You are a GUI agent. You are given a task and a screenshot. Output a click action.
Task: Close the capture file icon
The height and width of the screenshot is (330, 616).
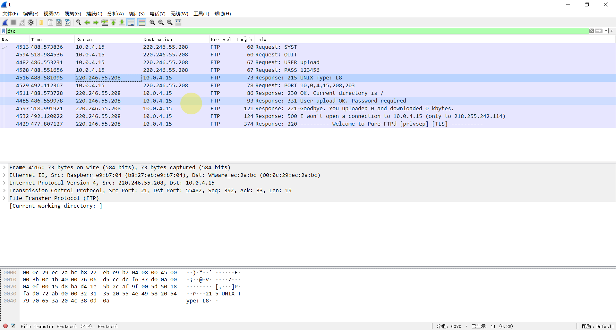coord(59,22)
